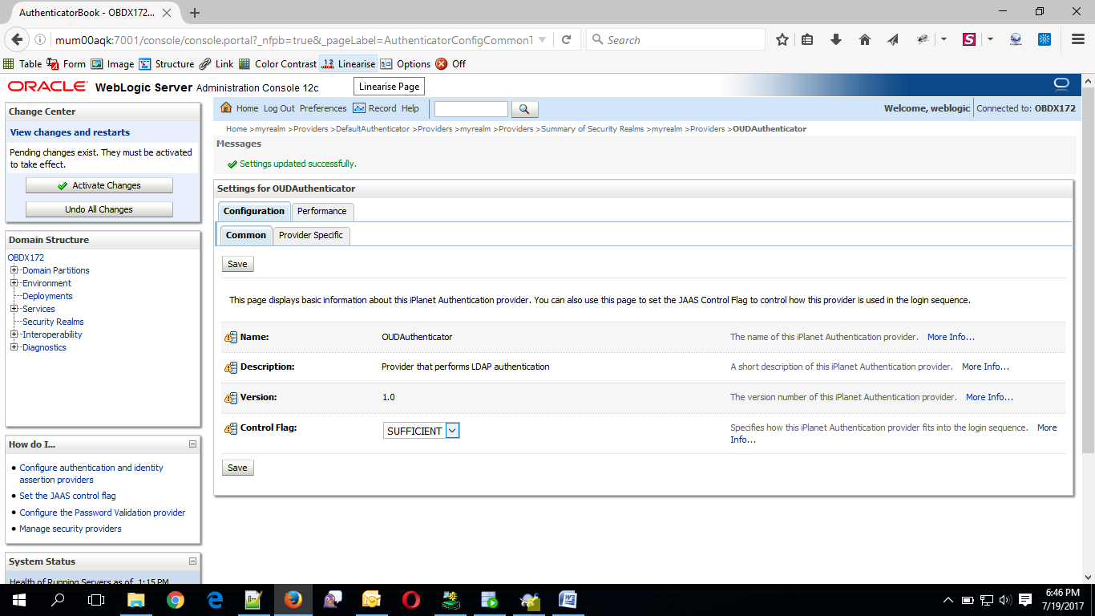Image resolution: width=1095 pixels, height=616 pixels.
Task: Click the paper plane send icon
Action: [893, 39]
